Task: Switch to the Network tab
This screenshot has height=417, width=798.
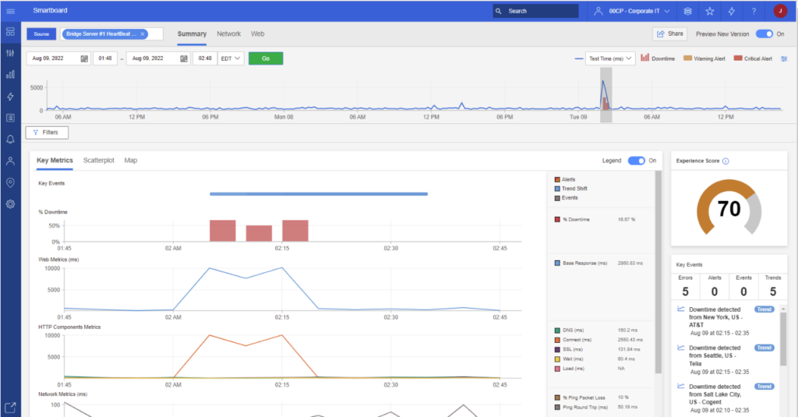Action: [x=228, y=34]
